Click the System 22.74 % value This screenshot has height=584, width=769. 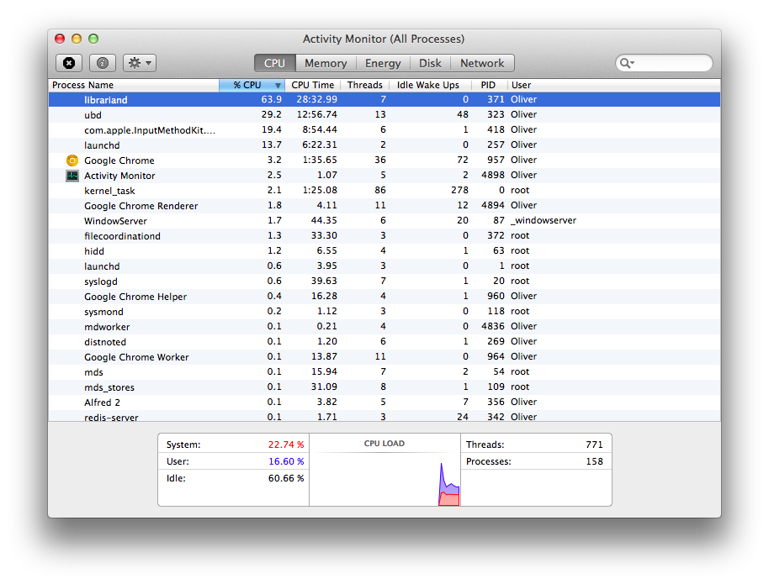[286, 445]
